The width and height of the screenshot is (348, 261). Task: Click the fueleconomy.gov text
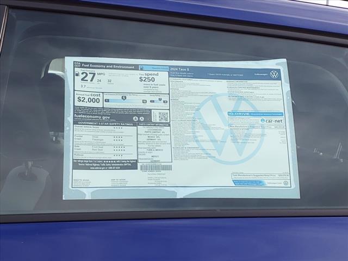pos(92,116)
